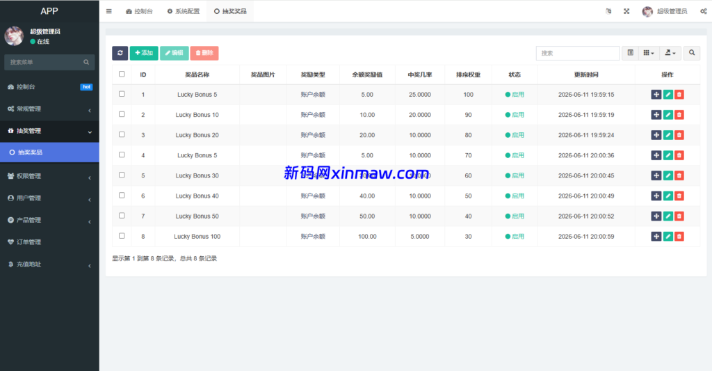Open 控制台 in the sidebar
The width and height of the screenshot is (712, 371).
tap(49, 87)
